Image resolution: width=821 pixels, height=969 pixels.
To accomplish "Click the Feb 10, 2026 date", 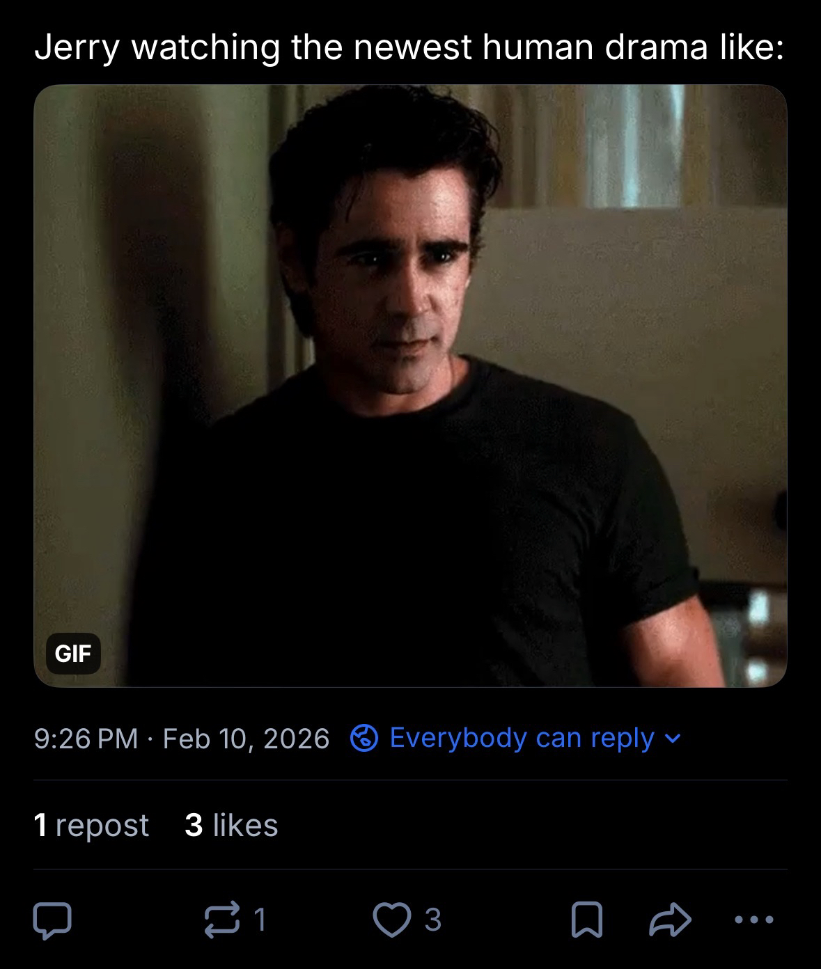I will click(246, 739).
